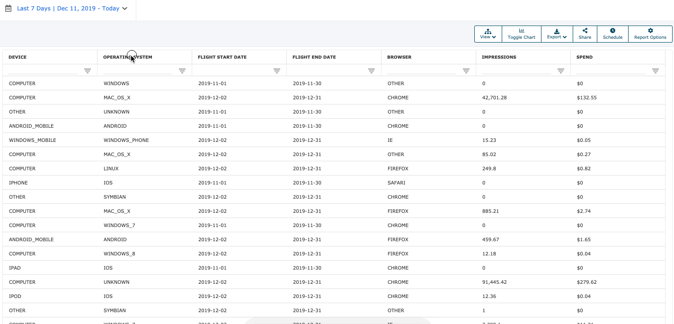The image size is (674, 324).
Task: Click the Browser column filter icon
Action: point(466,71)
